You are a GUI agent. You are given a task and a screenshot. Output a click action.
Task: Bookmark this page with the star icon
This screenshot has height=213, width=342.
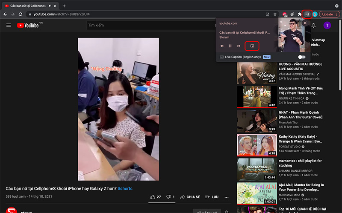point(275,14)
